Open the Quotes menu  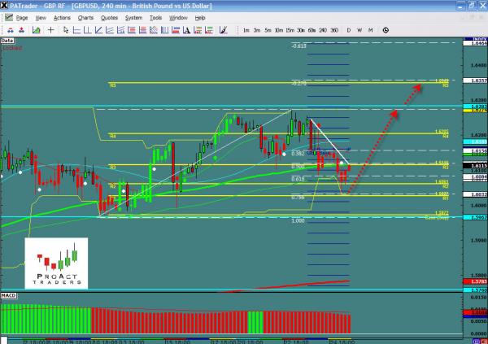click(109, 17)
